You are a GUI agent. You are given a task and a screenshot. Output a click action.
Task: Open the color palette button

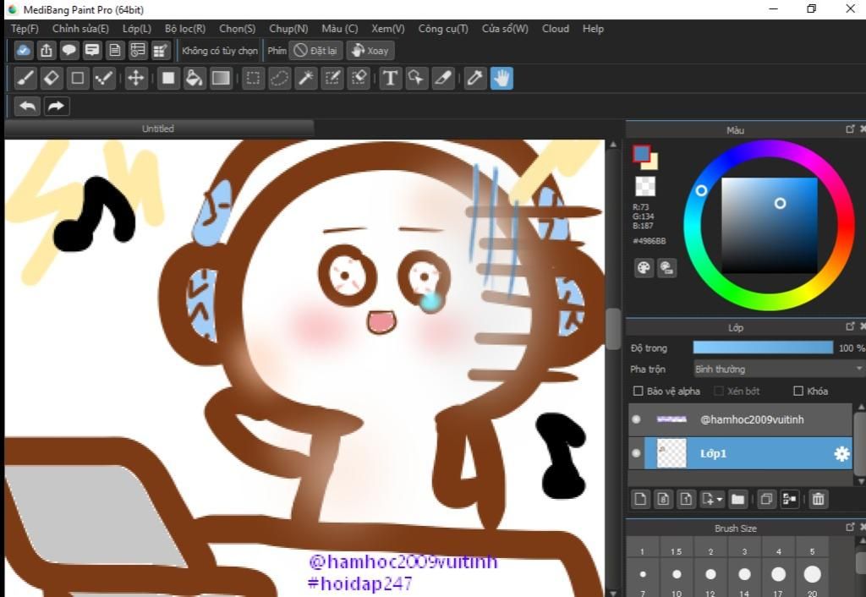pos(644,268)
